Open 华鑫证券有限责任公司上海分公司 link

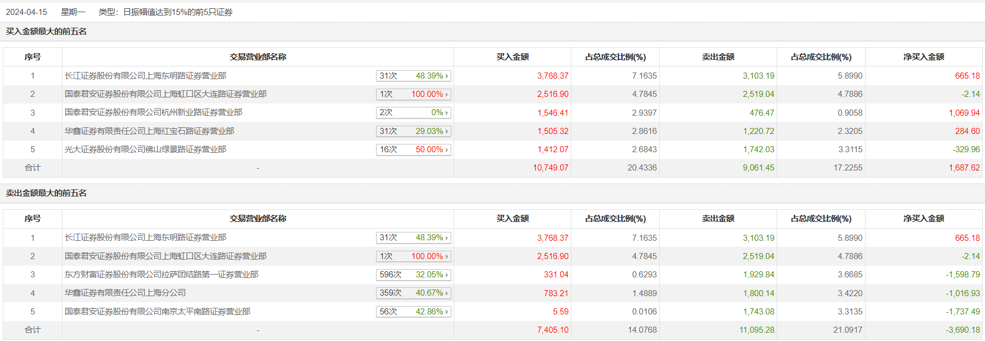125,293
